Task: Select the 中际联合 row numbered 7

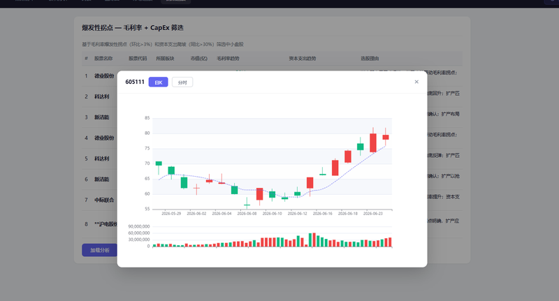Action: click(100, 200)
